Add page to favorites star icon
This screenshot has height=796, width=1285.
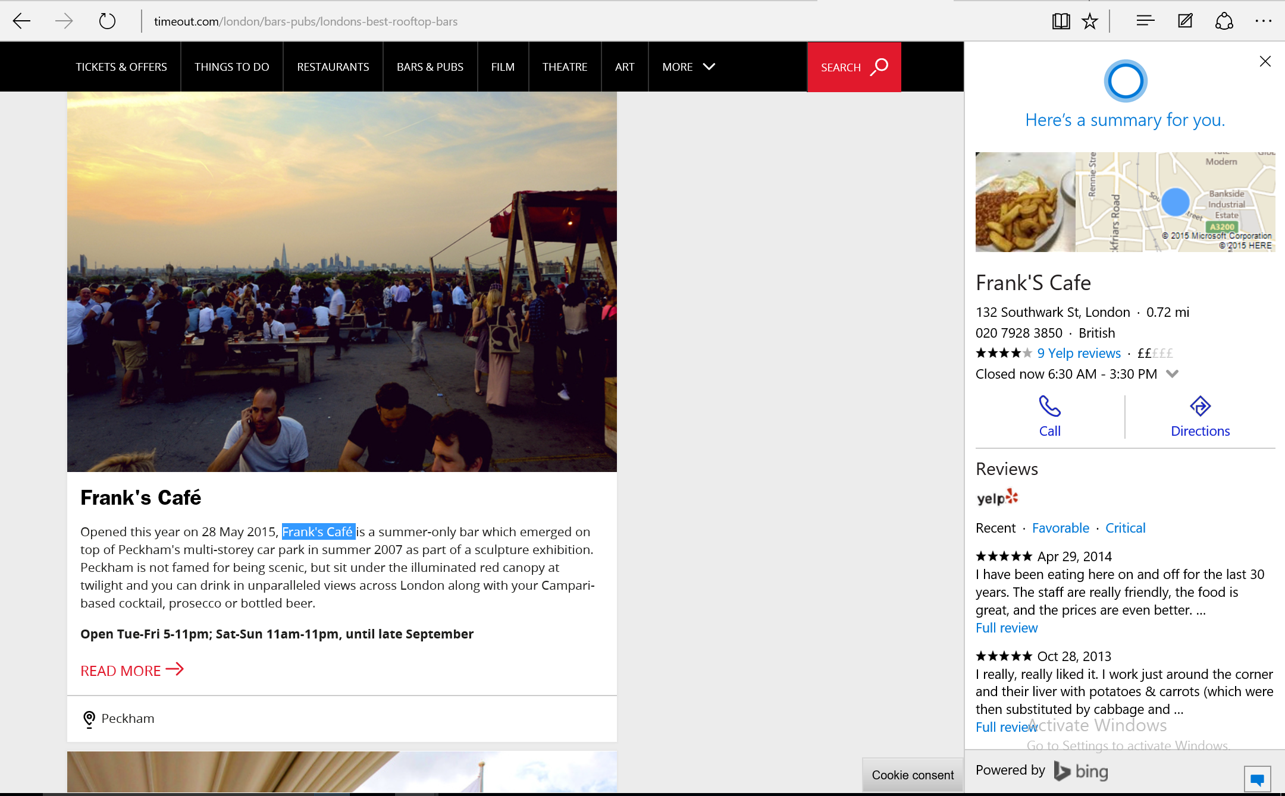tap(1090, 21)
